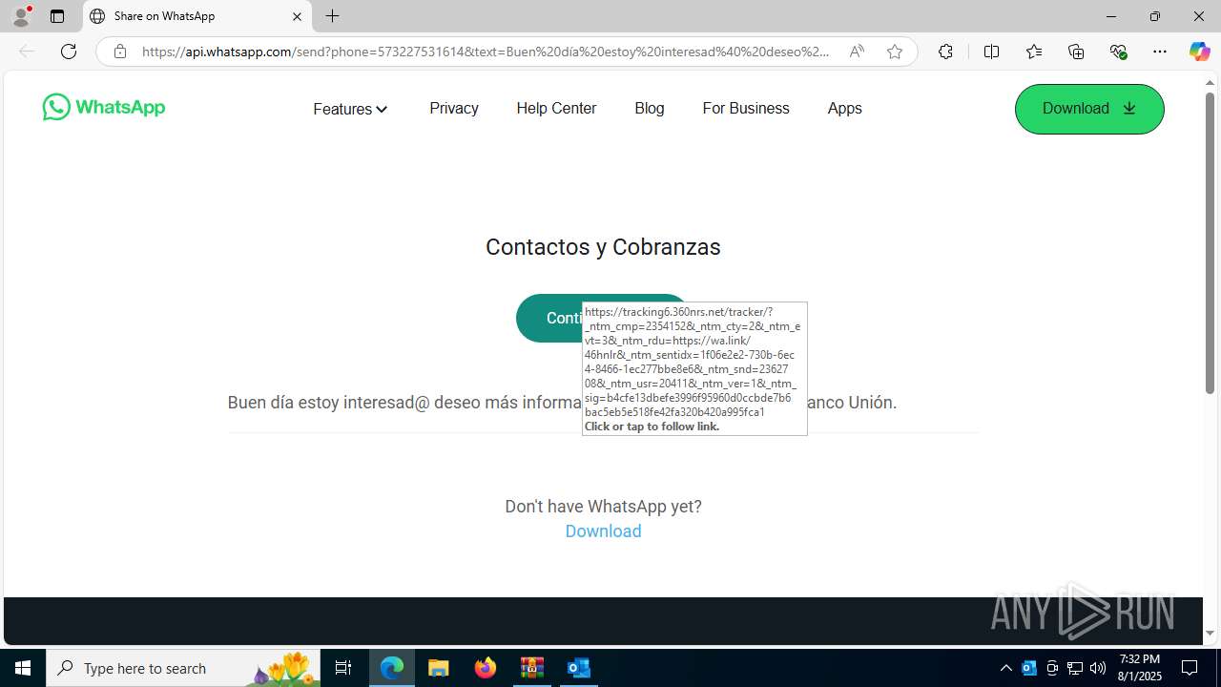
Task: Add this page to favorites
Action: click(894, 52)
